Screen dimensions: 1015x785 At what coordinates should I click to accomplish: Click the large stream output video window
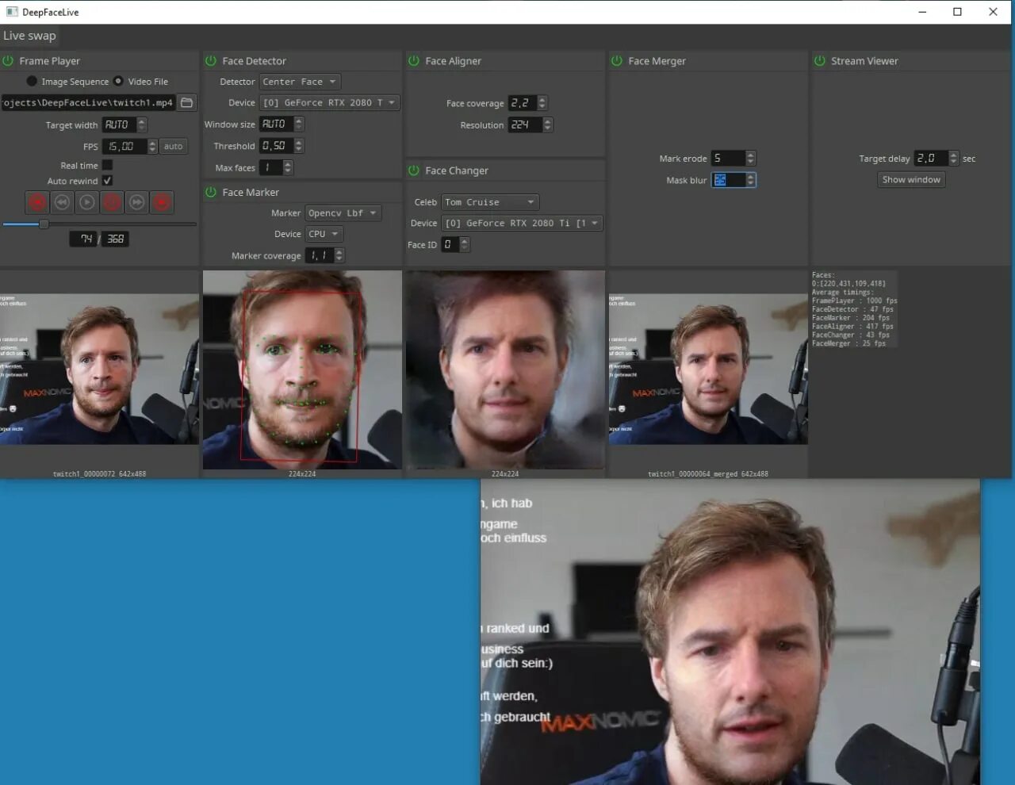click(730, 632)
